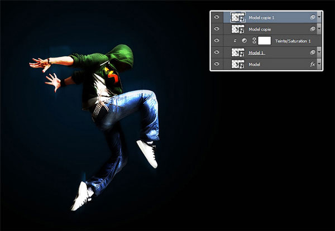Viewport: 335px width, 231px height.
Task: Select the 'Model copie 1' layer name
Action: tap(261, 18)
